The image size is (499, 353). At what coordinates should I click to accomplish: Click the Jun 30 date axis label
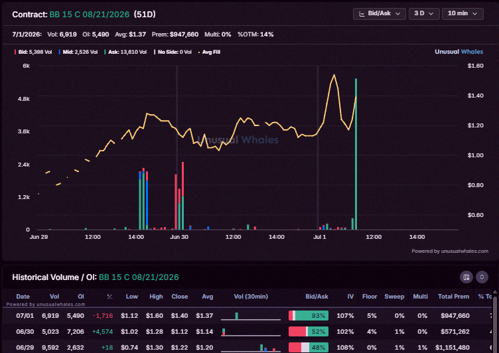tap(179, 237)
